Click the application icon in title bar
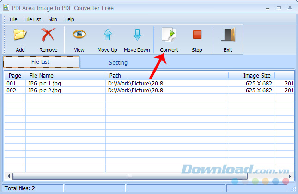Image resolution: width=298 pixels, height=194 pixels. (x=6, y=7)
